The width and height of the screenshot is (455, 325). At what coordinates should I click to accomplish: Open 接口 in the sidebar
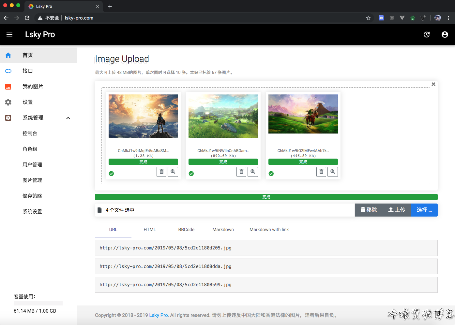point(38,71)
